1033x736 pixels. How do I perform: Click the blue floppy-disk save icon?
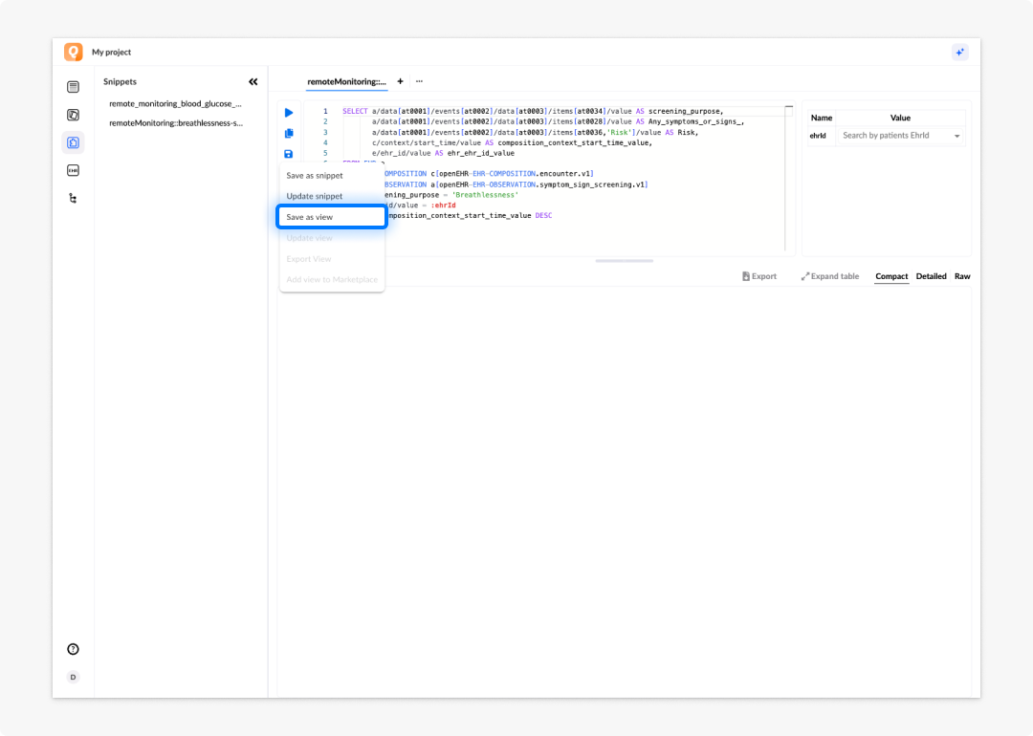coord(289,154)
